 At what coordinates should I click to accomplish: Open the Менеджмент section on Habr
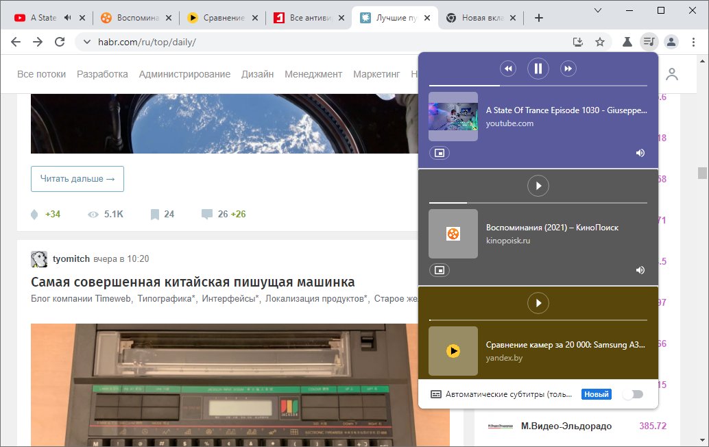pyautogui.click(x=313, y=73)
